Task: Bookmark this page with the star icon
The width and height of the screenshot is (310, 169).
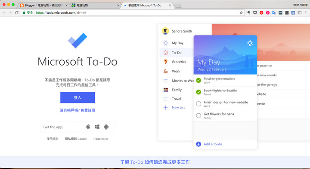Action: (x=241, y=12)
